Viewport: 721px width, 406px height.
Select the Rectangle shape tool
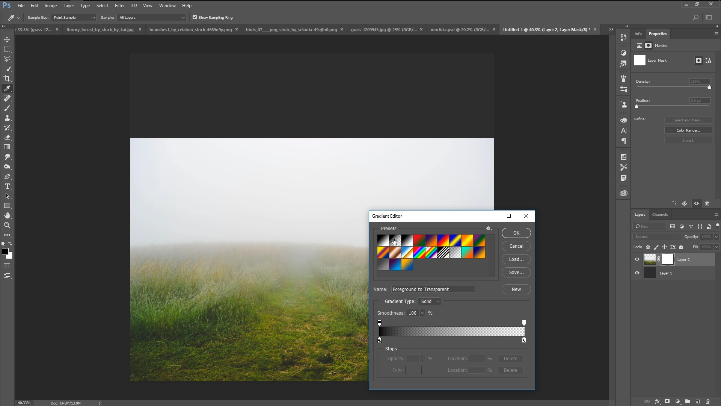[7, 206]
